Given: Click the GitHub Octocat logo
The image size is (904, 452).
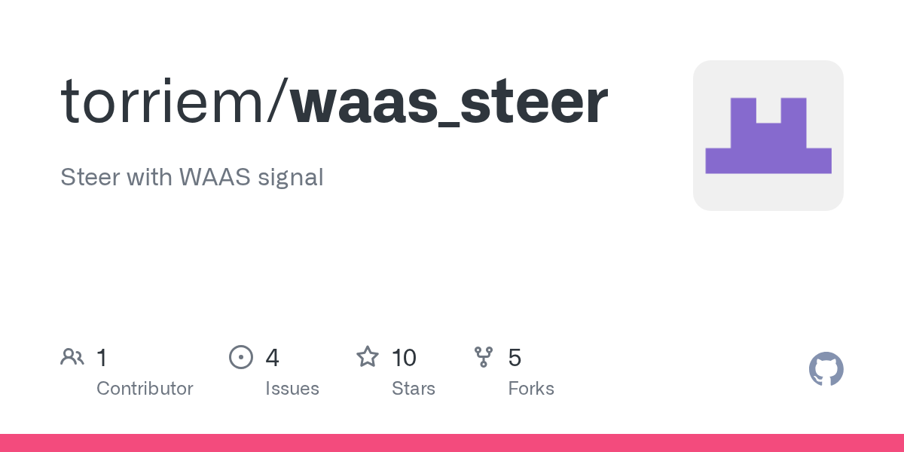Looking at the screenshot, I should 826,369.
